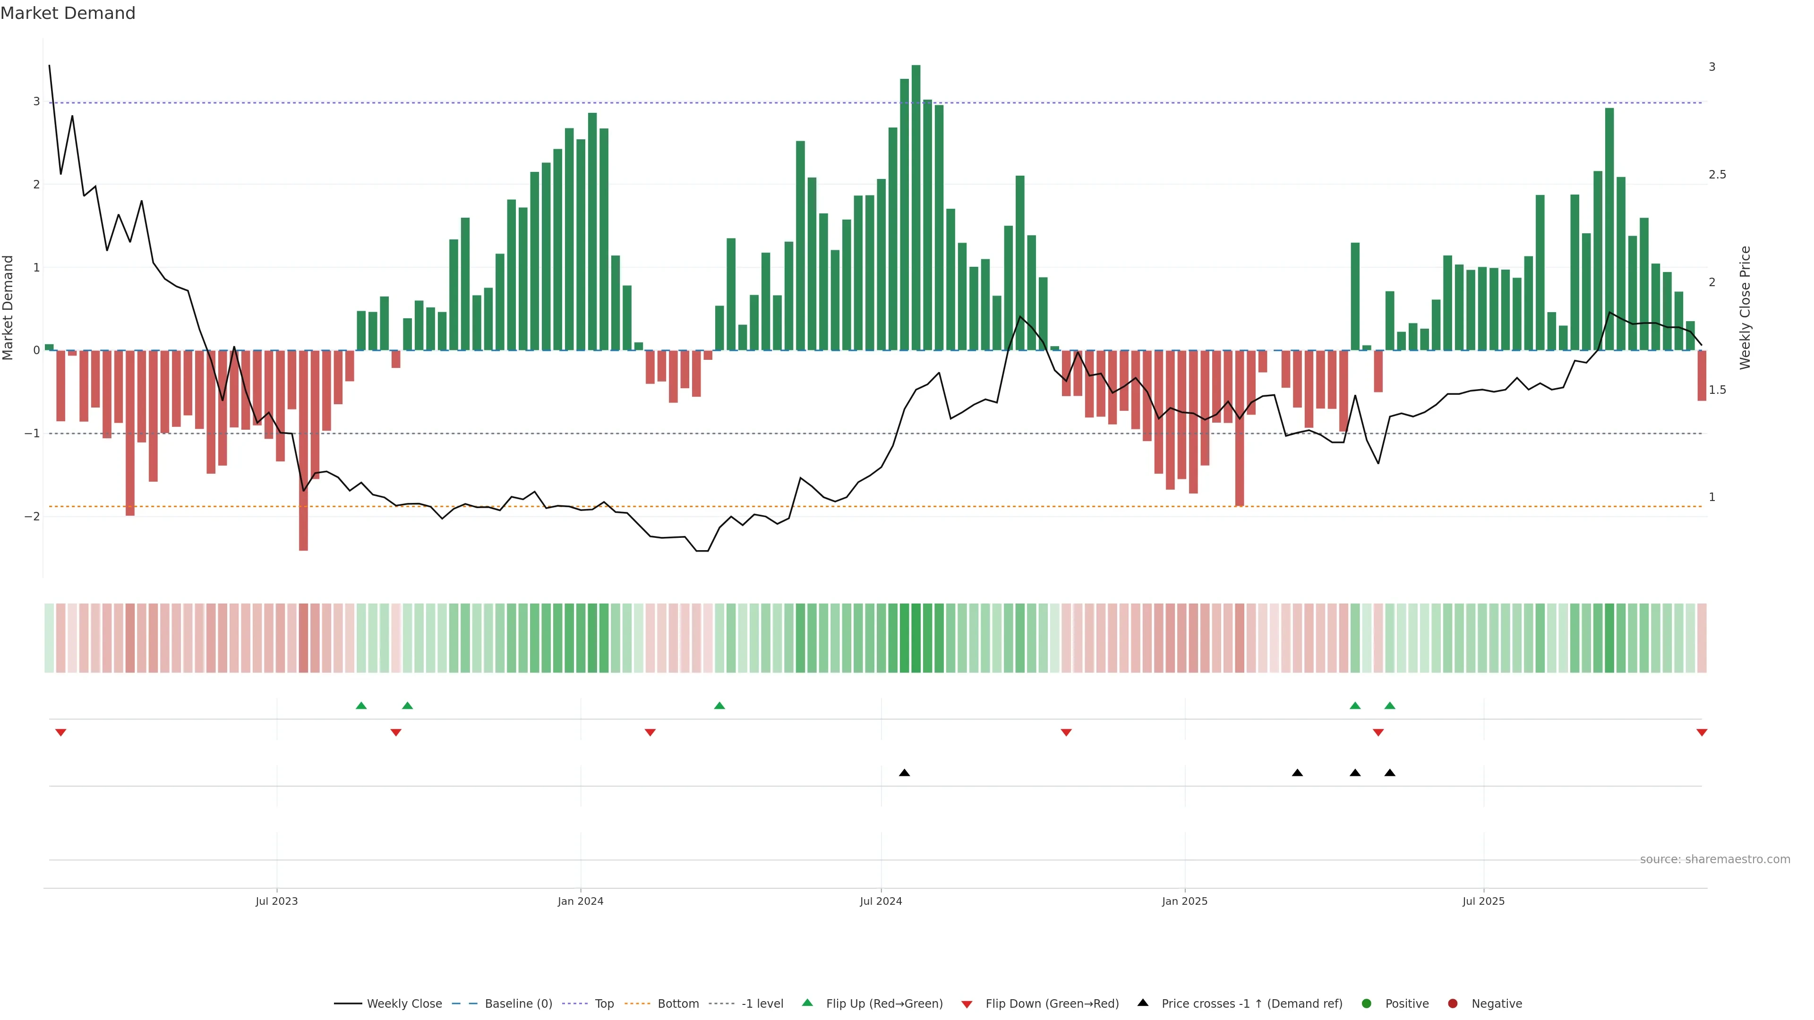Viewport: 1814px width, 1020px height.
Task: Click the red Flip Down legend triangle
Action: tap(967, 1004)
